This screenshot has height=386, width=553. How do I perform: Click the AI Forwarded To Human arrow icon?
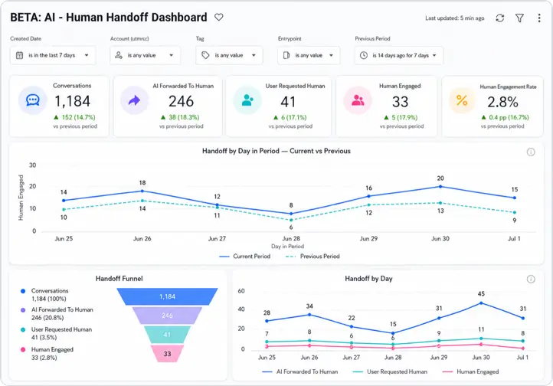[x=134, y=100]
